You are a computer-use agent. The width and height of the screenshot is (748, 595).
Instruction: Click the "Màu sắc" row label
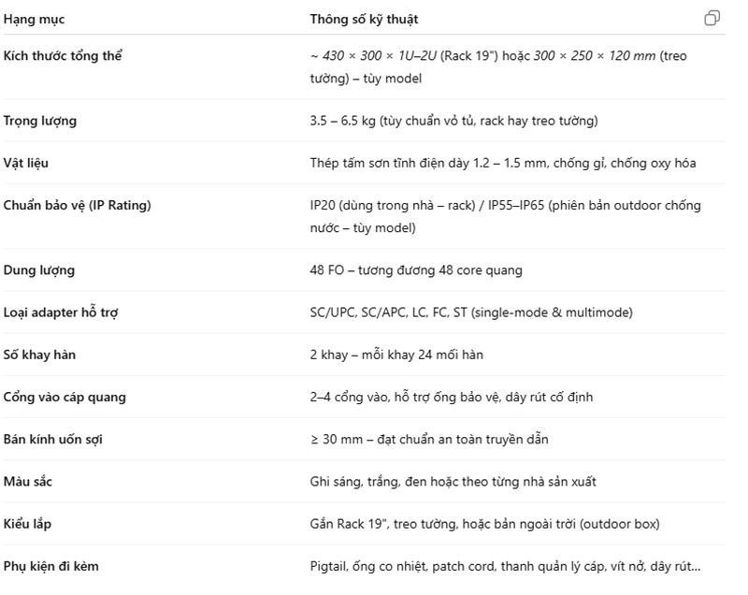[x=28, y=481]
